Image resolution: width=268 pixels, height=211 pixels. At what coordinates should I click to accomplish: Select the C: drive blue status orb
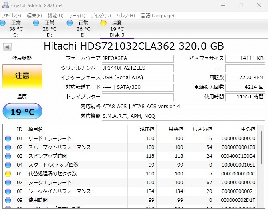[x=3, y=23]
